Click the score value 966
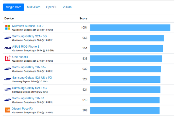The width and height of the screenshot is (178, 116). pos(85,38)
